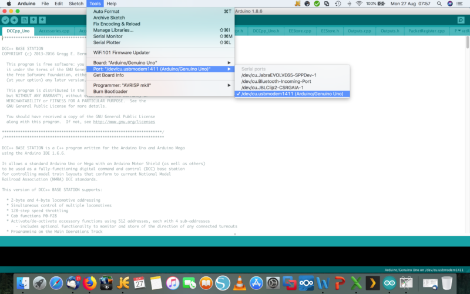This screenshot has height=294, width=470.
Task: Click the date and time clock
Action: 410,4
